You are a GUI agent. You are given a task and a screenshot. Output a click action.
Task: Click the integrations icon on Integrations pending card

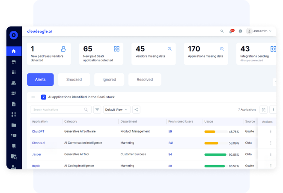[273, 49]
